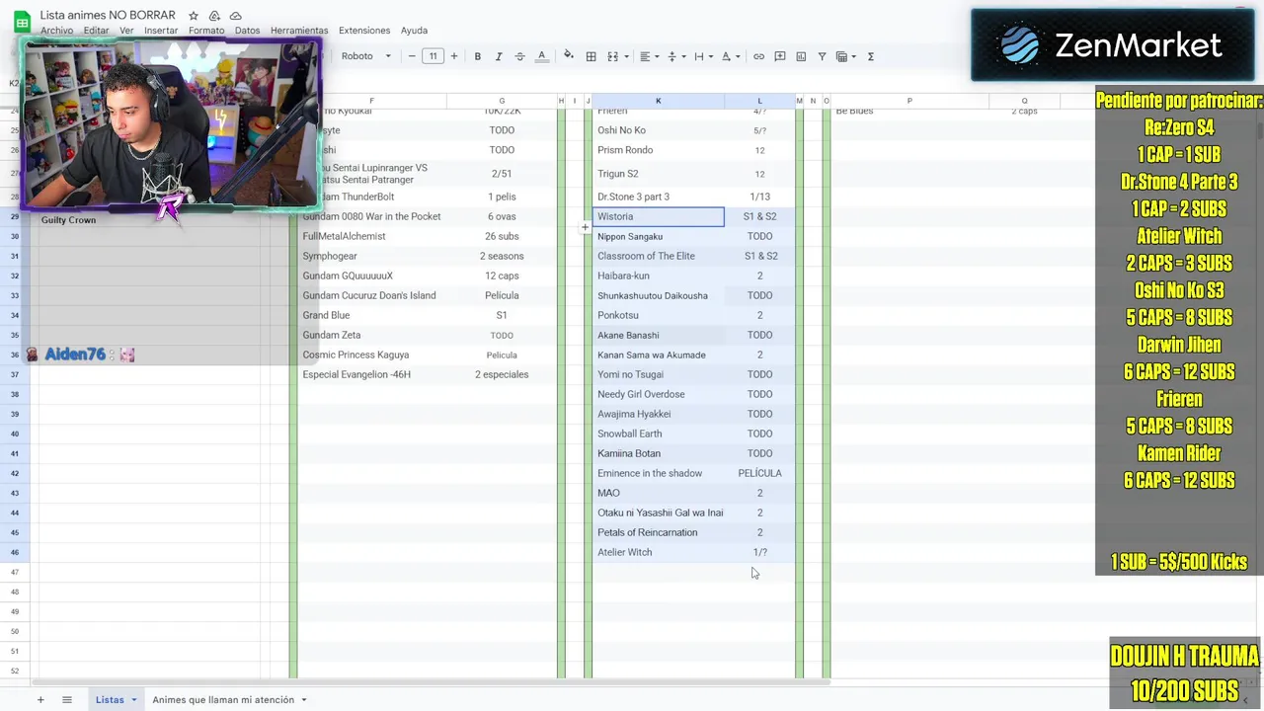Image resolution: width=1264 pixels, height=711 pixels.
Task: Open Animes que llaman mi atención tab arrow
Action: [304, 700]
